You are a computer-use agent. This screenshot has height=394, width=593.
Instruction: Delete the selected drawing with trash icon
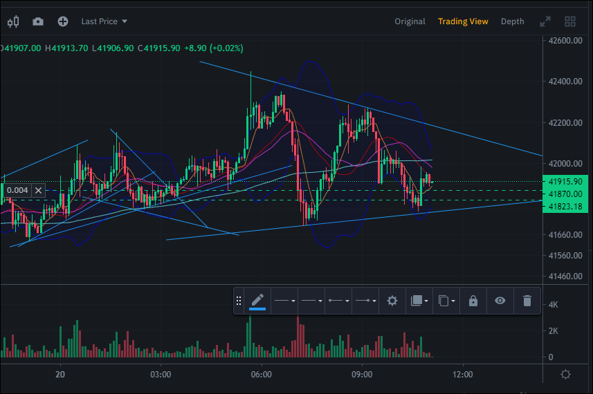(527, 301)
